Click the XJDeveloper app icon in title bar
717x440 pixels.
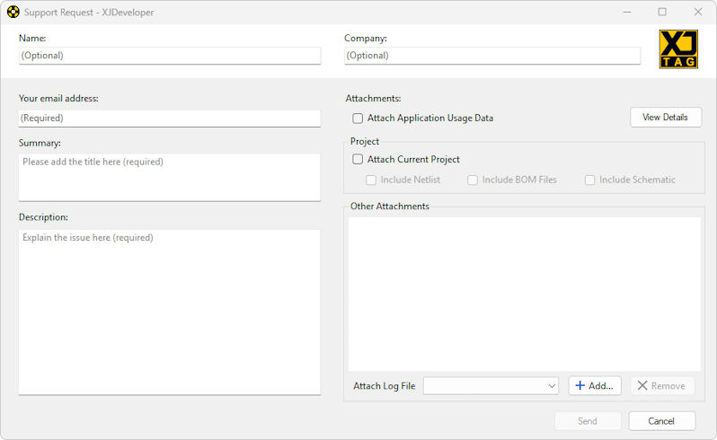click(13, 13)
